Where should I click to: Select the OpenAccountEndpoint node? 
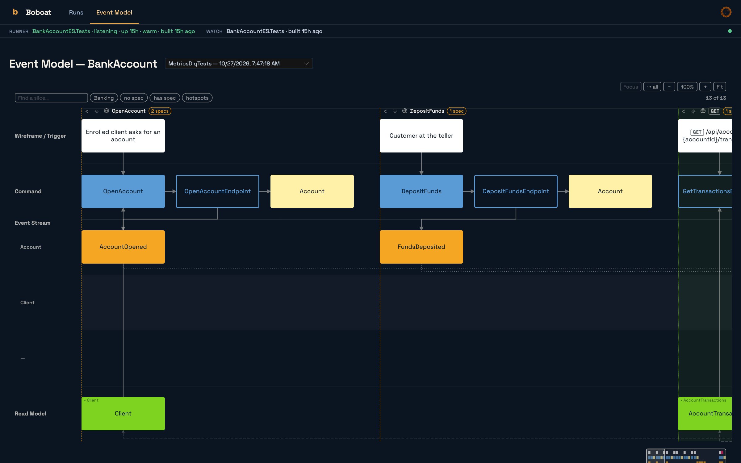pyautogui.click(x=218, y=191)
